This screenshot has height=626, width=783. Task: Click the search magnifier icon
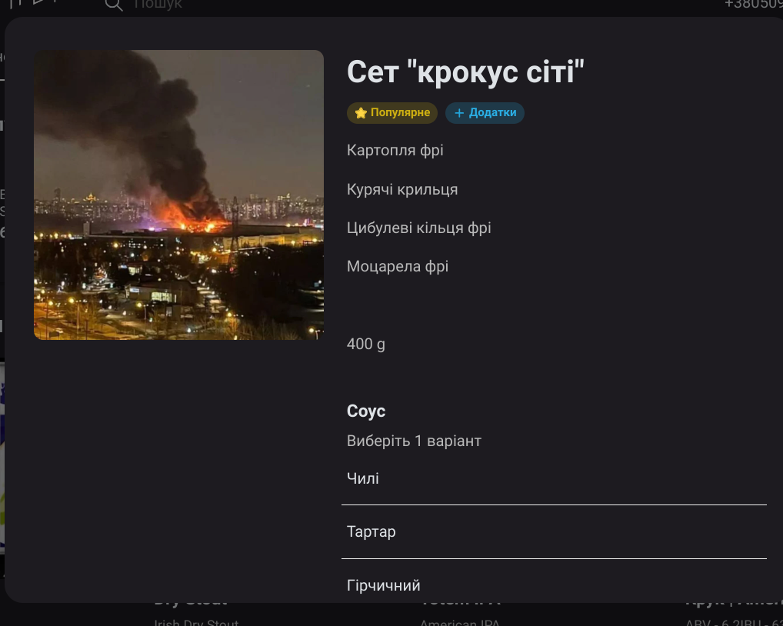tap(114, 5)
